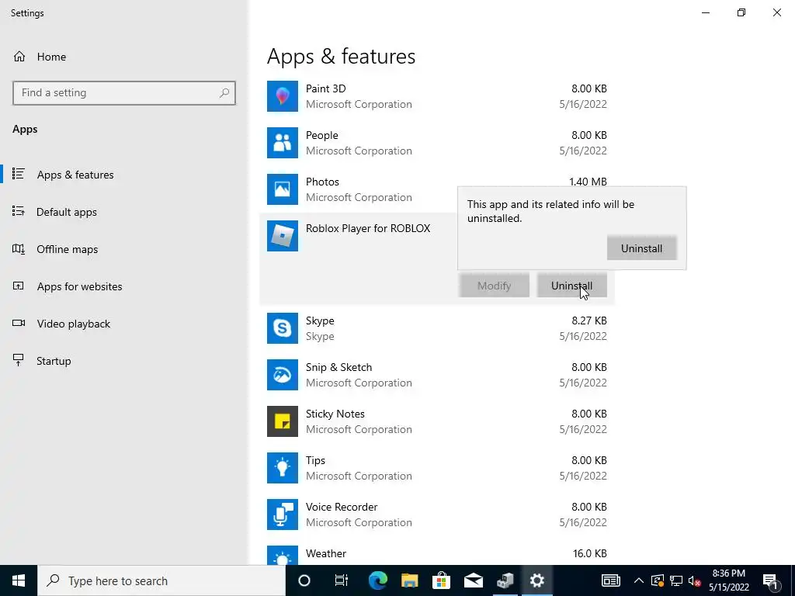Launch Microsoft Edge from taskbar
This screenshot has width=795, height=596.
378,580
